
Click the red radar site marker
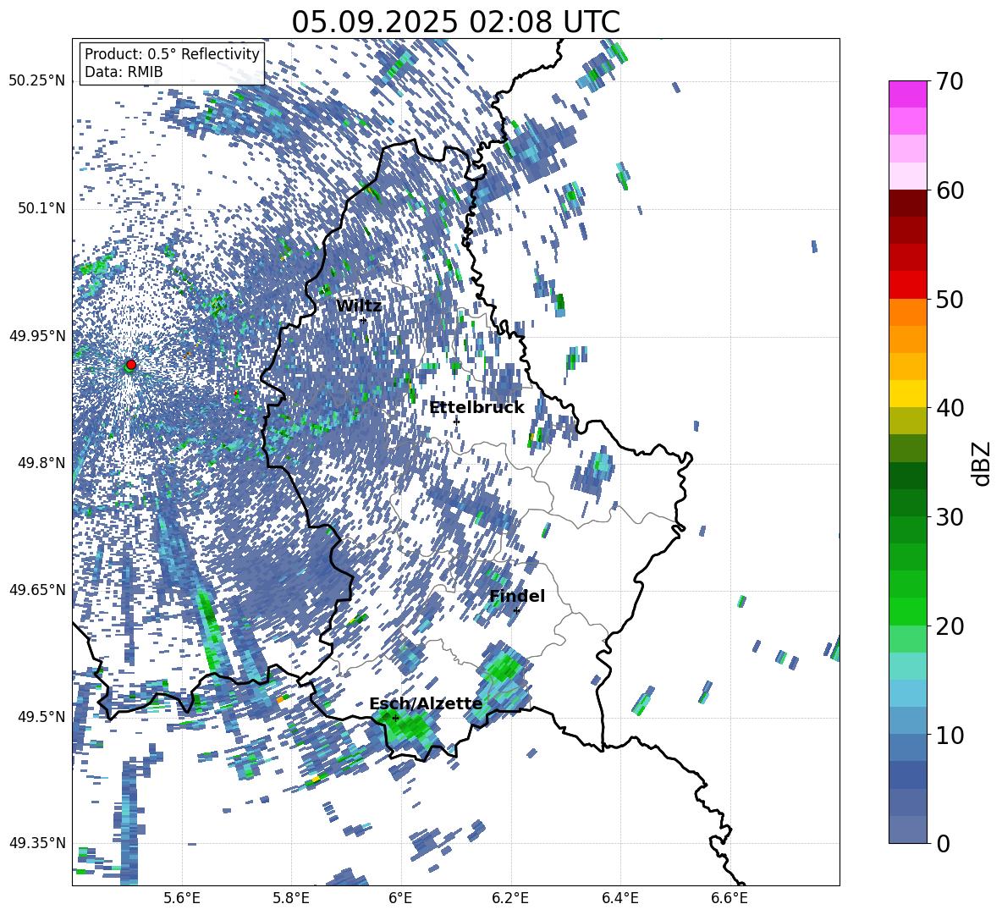click(131, 364)
